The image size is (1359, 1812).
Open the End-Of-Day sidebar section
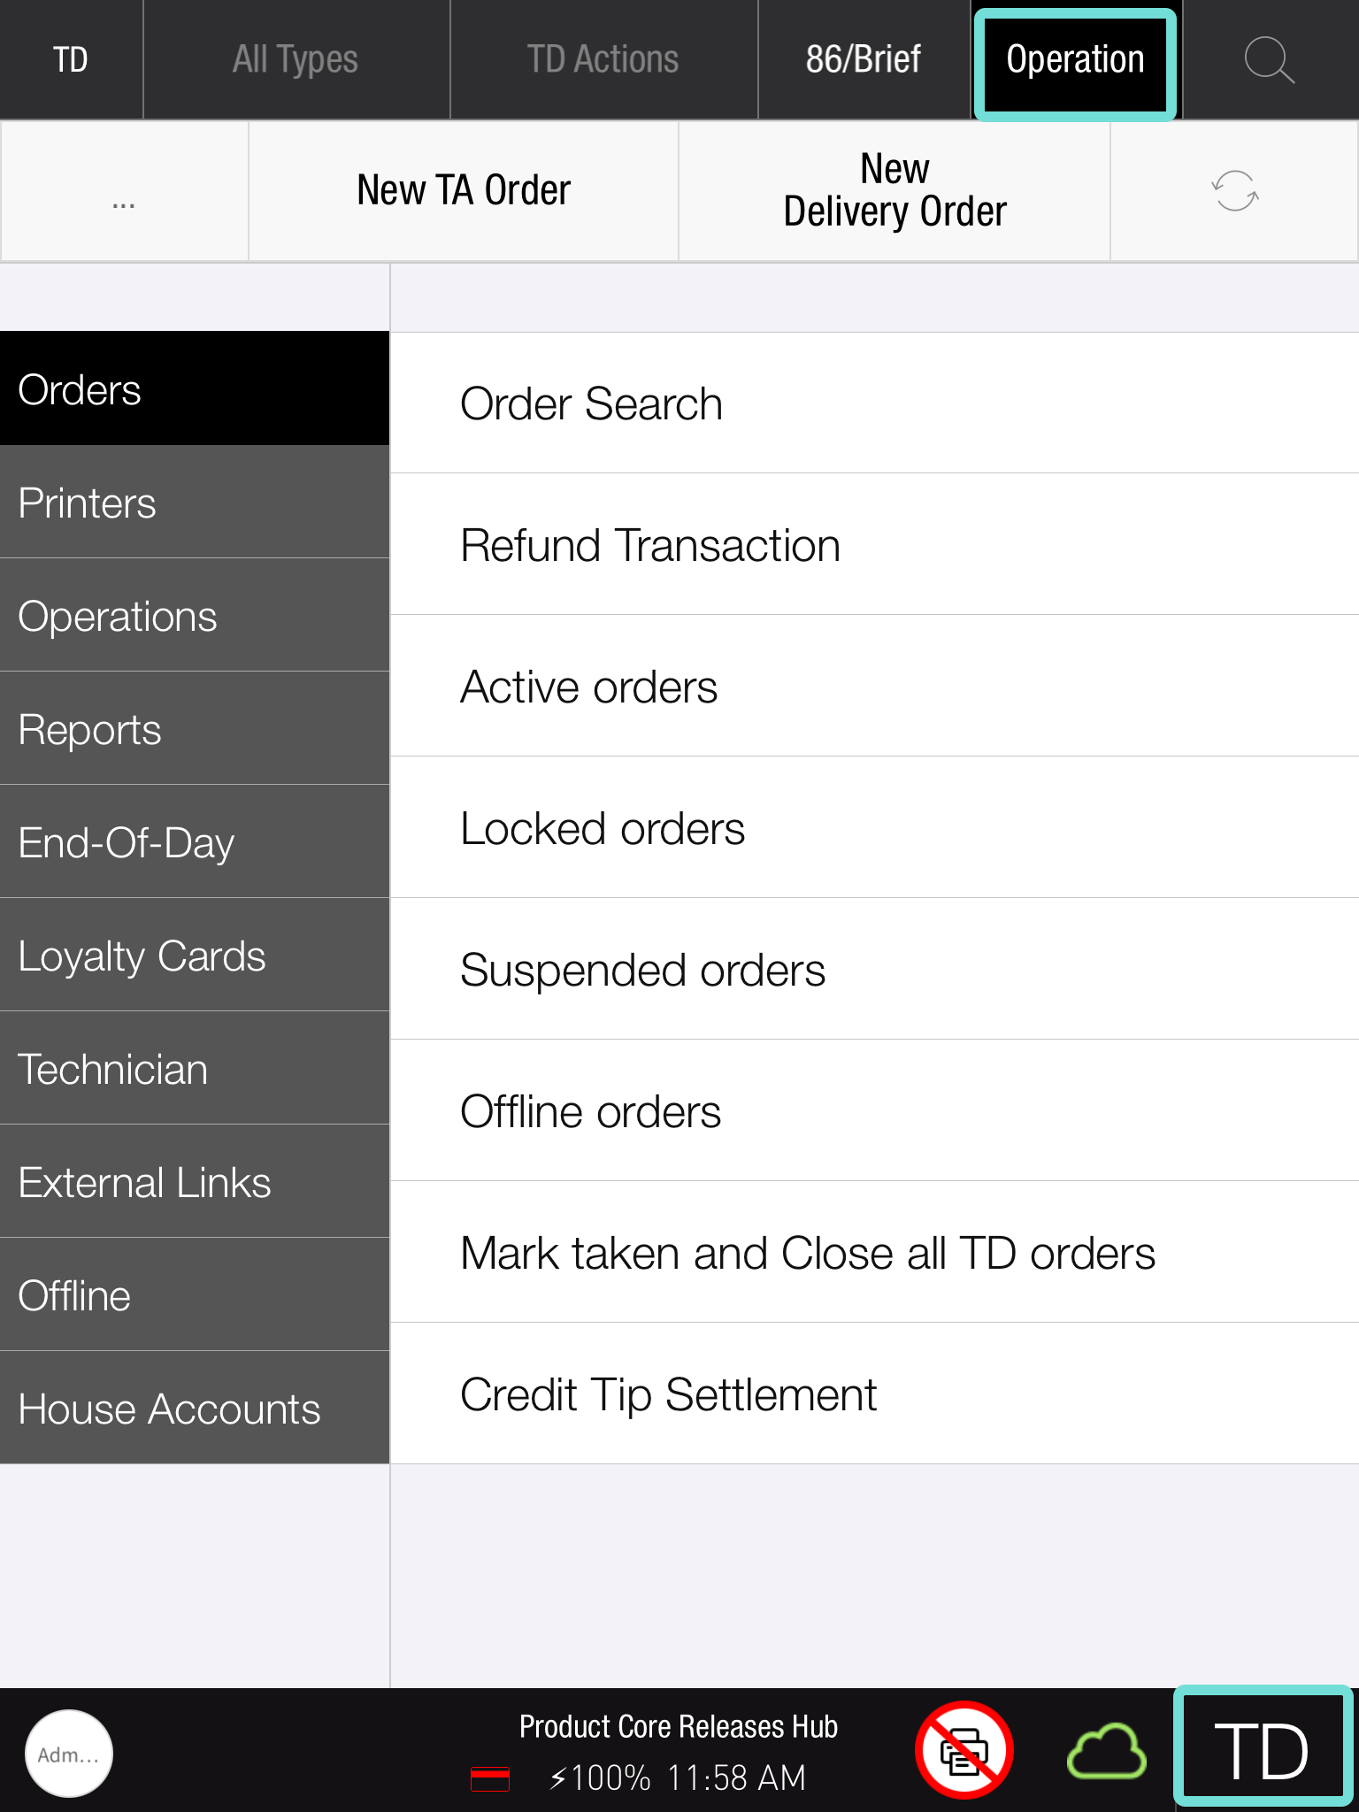coord(195,842)
